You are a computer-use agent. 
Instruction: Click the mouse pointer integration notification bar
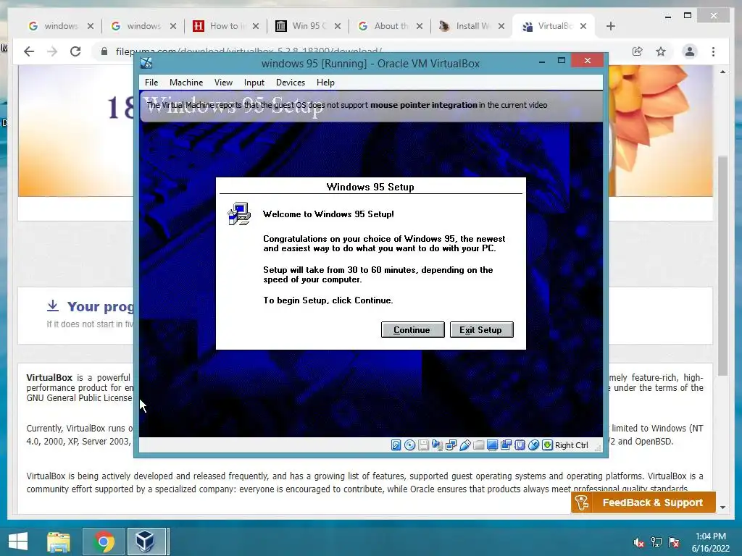click(x=371, y=106)
